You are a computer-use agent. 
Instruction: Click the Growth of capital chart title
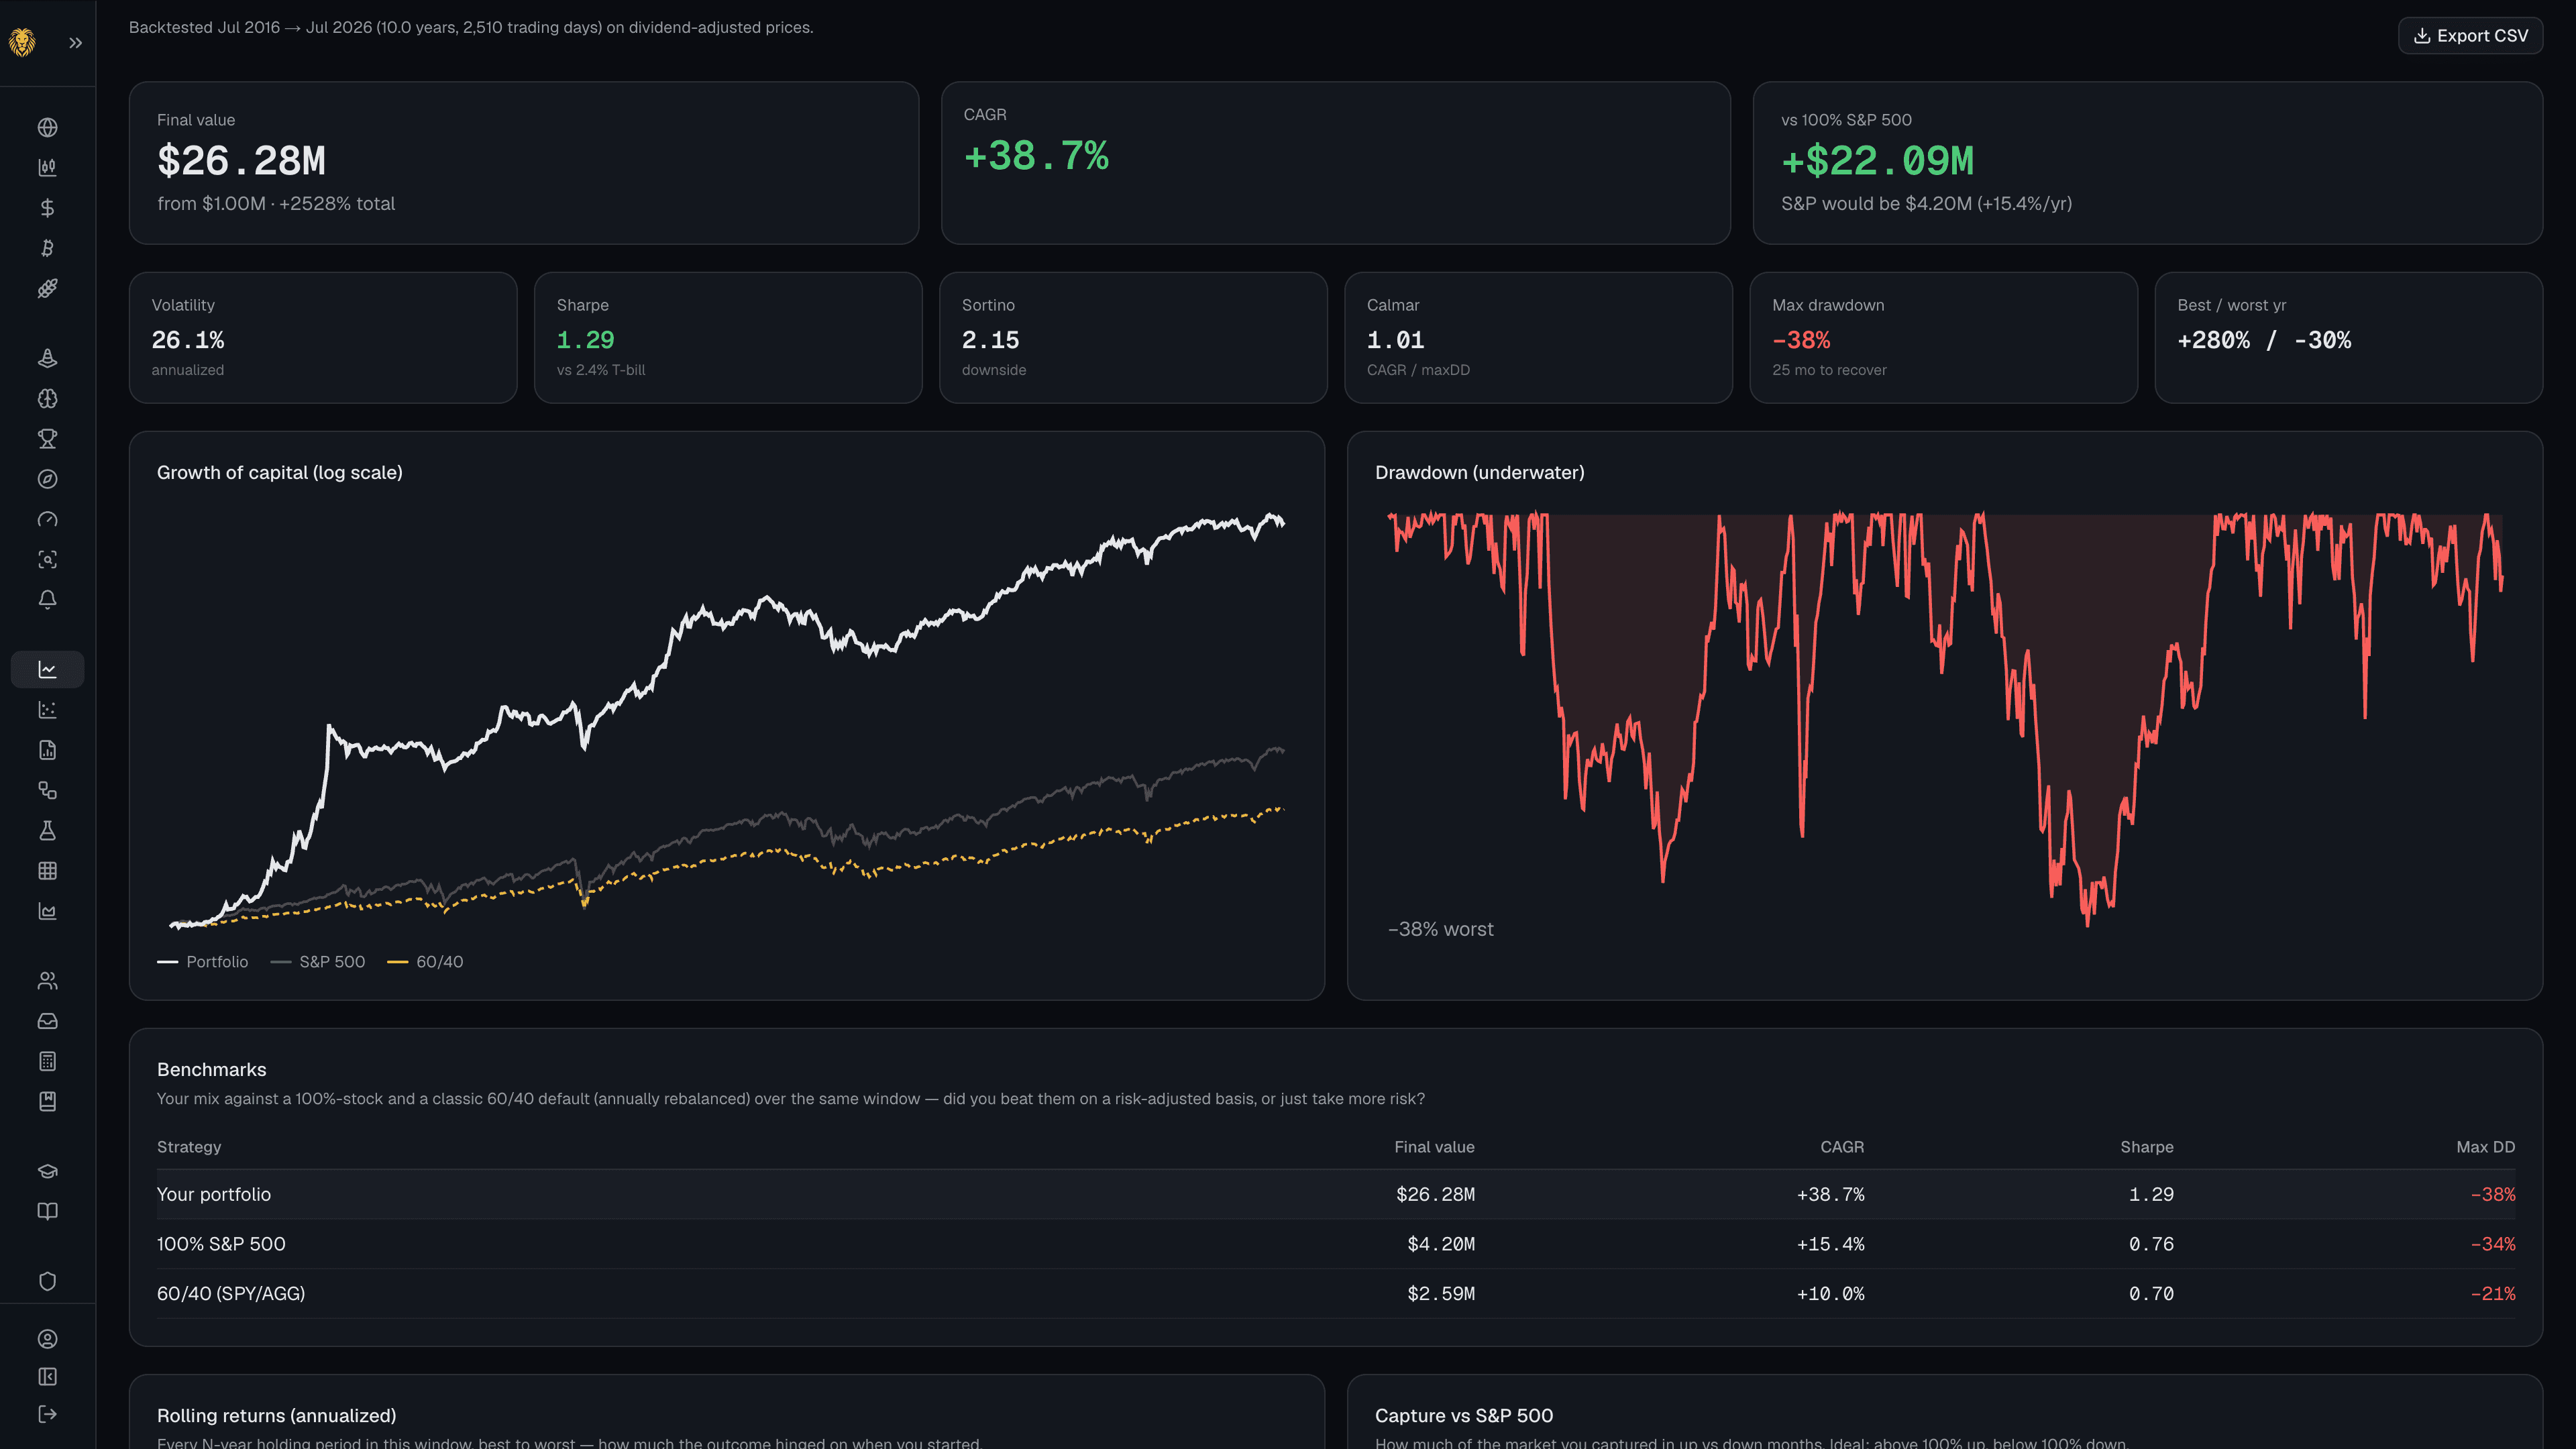pyautogui.click(x=280, y=473)
